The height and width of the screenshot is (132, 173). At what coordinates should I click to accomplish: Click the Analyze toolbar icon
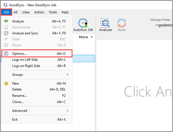pos(105,23)
